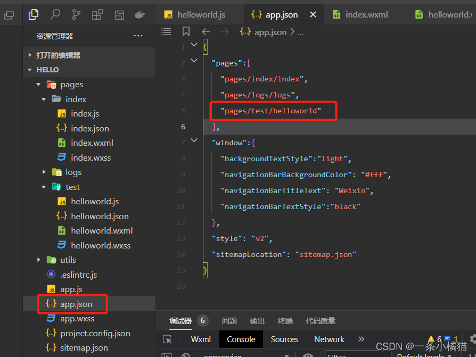Open .eslintrc.js in the explorer

tap(79, 275)
